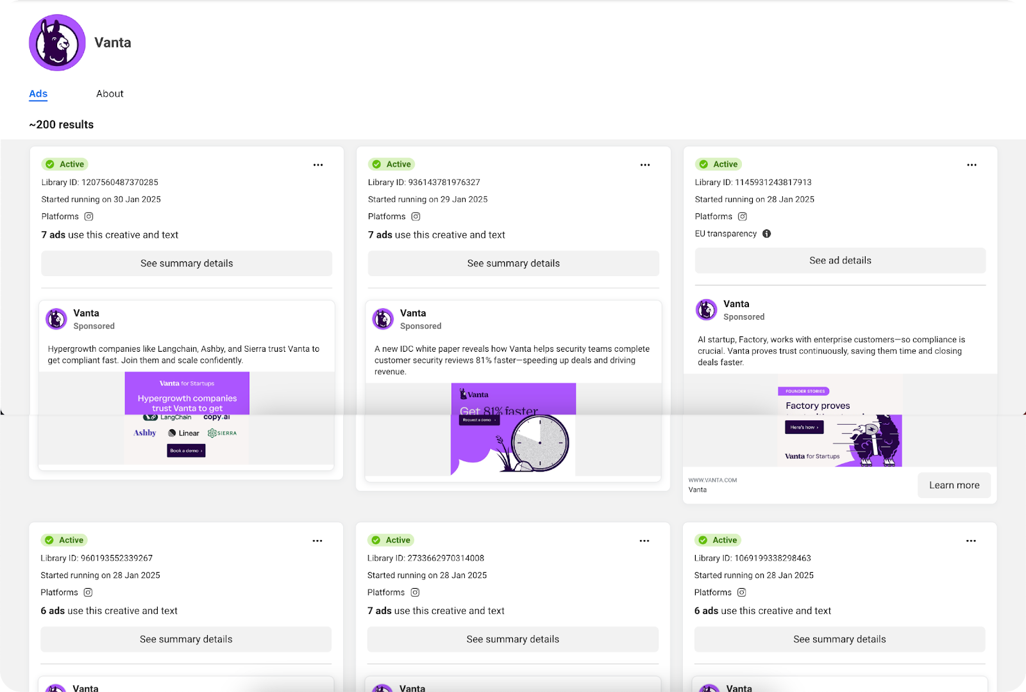Click the Vanta llama logo at top
1026x692 pixels.
(x=57, y=43)
